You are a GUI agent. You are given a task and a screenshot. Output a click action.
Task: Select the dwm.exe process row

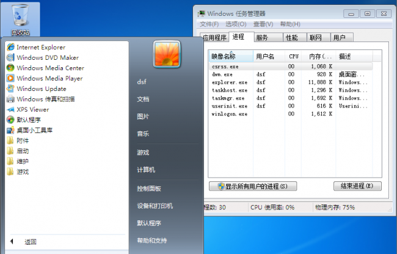(x=291, y=74)
